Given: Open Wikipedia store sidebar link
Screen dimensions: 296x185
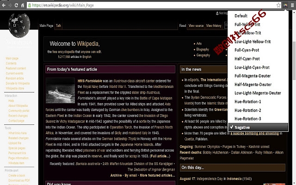Looking at the screenshot, I should click(x=15, y=88).
